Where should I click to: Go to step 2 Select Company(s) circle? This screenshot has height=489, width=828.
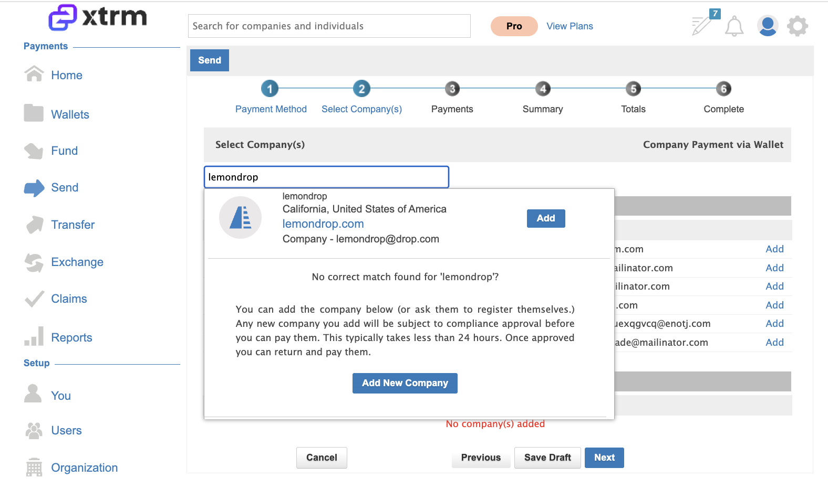click(x=361, y=89)
